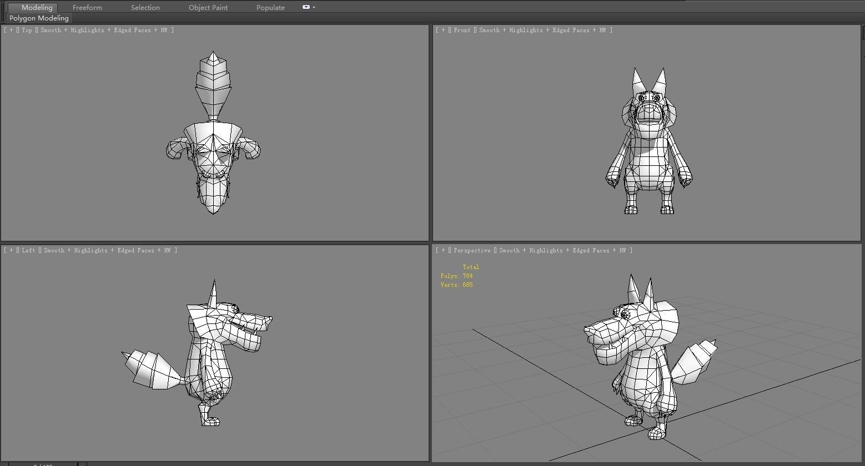
Task: Click the 'Verts: 685' statistic
Action: click(x=456, y=285)
